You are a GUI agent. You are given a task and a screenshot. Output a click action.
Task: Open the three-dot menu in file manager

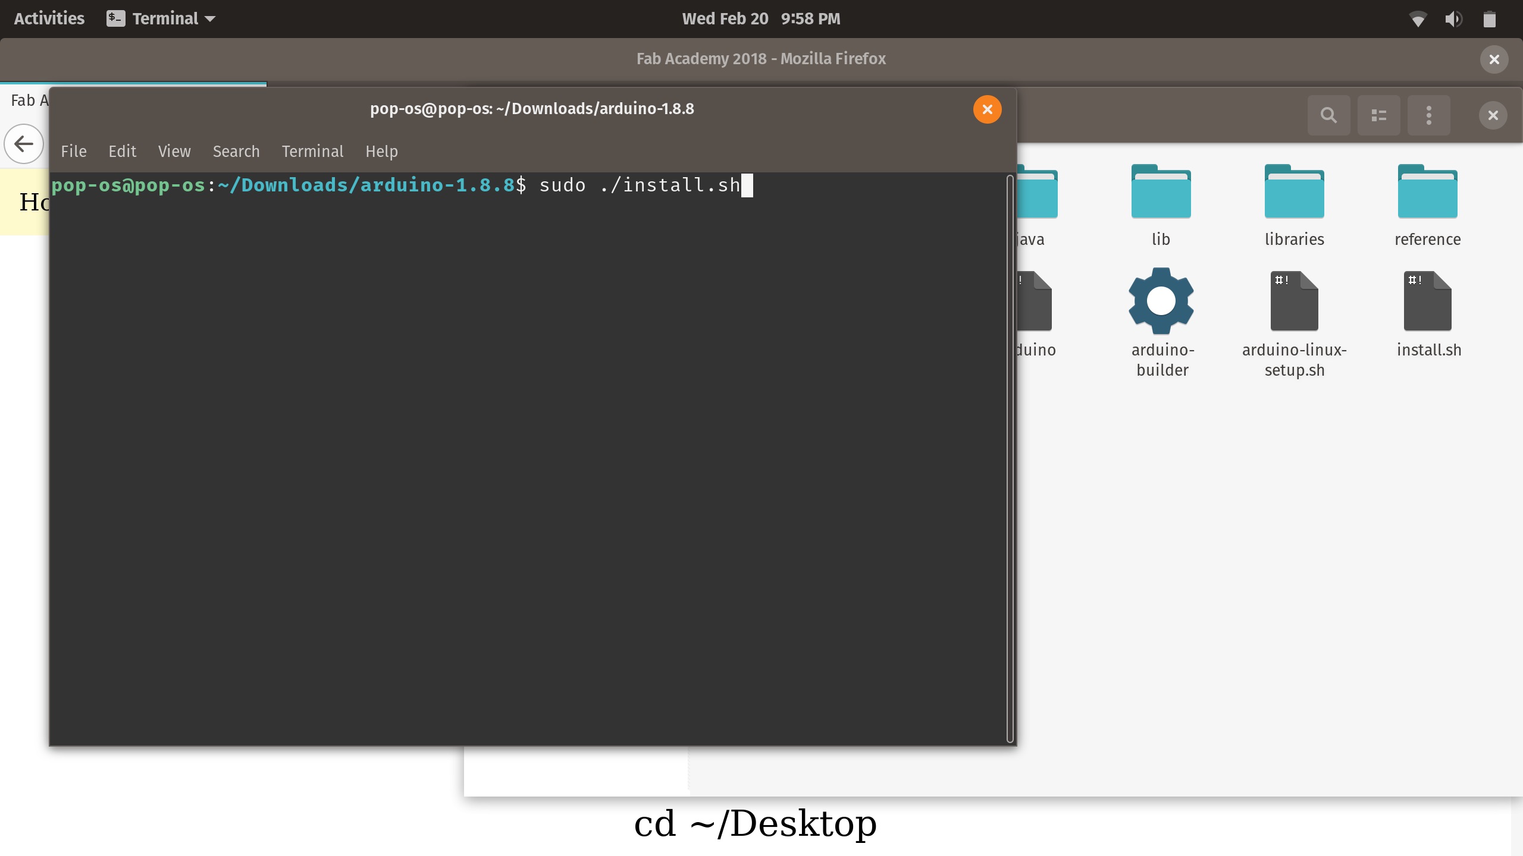click(1428, 115)
